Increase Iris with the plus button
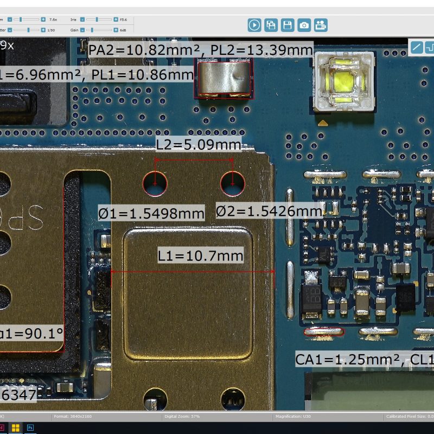 click(116, 19)
